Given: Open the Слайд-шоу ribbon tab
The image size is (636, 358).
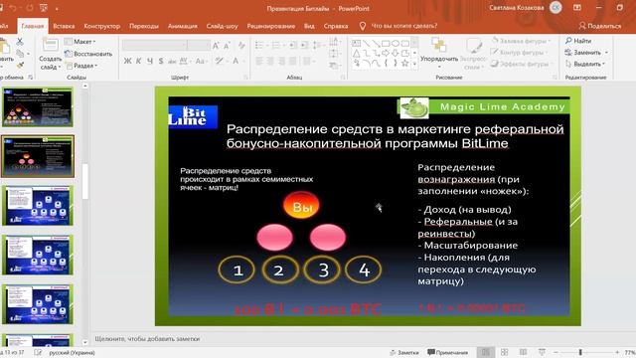Looking at the screenshot, I should coord(222,26).
